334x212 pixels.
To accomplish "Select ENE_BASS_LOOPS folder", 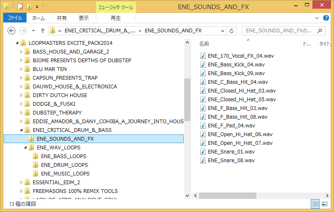I will tap(63, 156).
